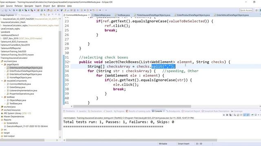The image size is (261, 146).
Task: Click Remove All Terminated Launches in Console
Action: click(x=230, y=115)
